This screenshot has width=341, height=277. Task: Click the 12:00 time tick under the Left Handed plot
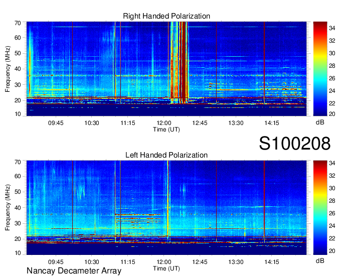click(x=164, y=262)
